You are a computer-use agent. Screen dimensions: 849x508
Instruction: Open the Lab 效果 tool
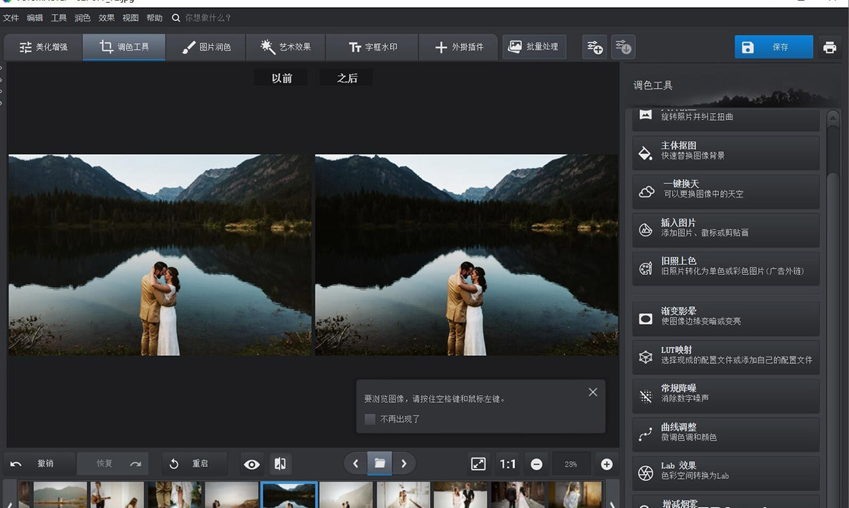pos(725,472)
